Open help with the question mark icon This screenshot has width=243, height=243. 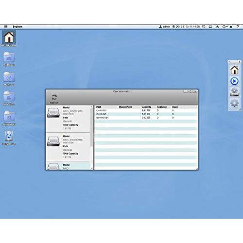coord(238,27)
